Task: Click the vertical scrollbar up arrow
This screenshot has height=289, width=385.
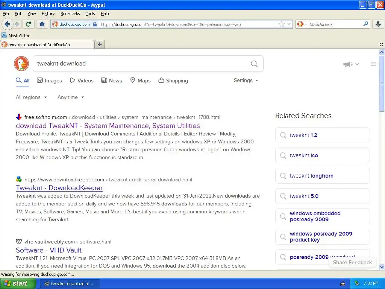Action: pos(382,52)
